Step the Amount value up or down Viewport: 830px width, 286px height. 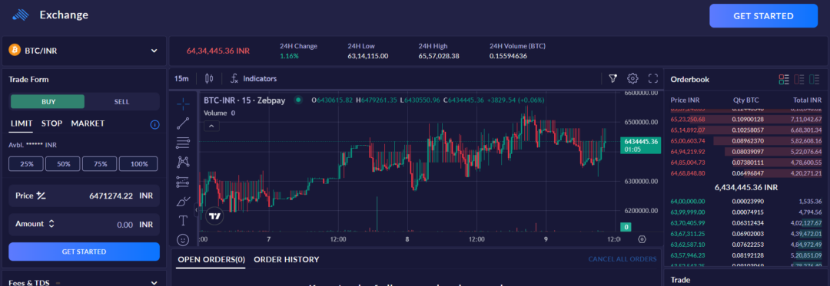pos(51,224)
